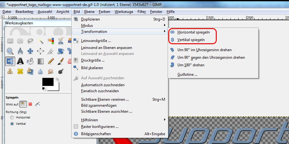Set flip to affect the path
The width and height of the screenshot is (289, 144).
37,104
